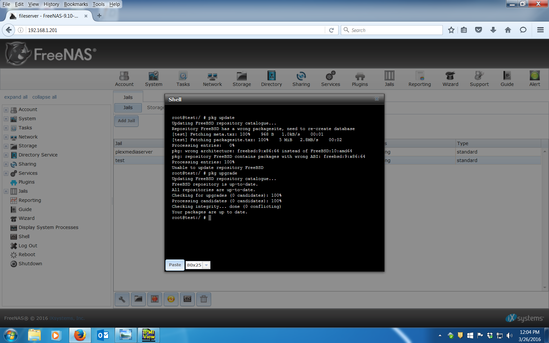Open Plugins from the top toolbar
This screenshot has width=549, height=343.
click(x=360, y=79)
